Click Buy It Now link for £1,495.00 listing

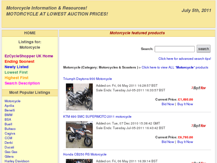tap(185, 104)
